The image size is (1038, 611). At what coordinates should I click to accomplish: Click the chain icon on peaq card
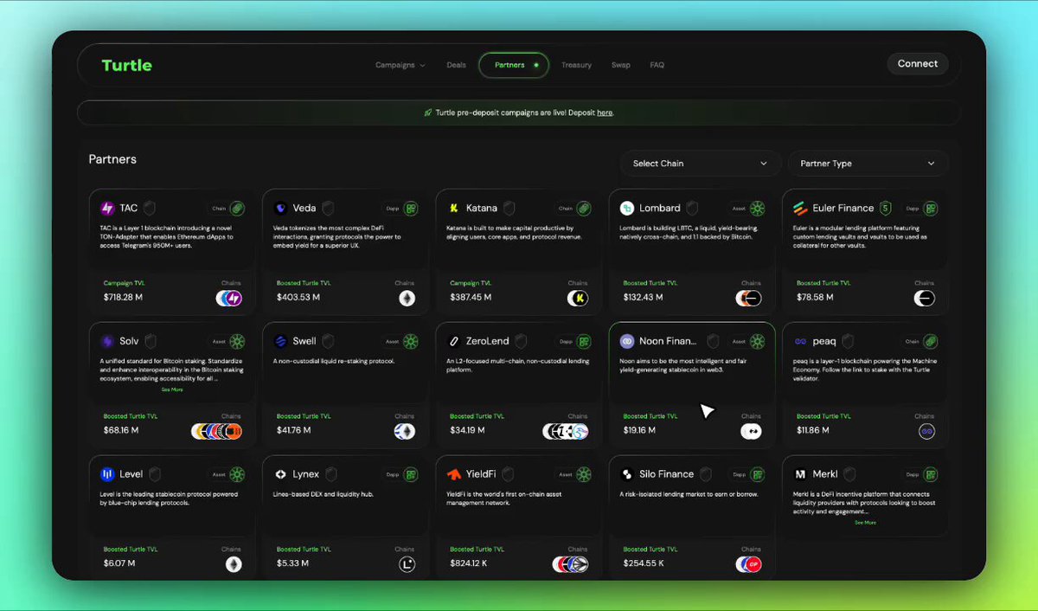926,431
